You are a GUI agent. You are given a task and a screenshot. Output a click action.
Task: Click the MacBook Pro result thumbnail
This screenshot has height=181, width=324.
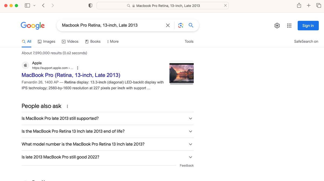tap(181, 74)
